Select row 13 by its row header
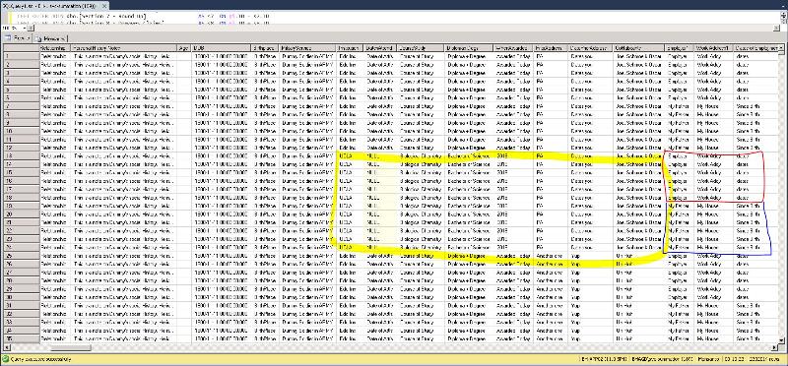The image size is (788, 366). coord(22,156)
